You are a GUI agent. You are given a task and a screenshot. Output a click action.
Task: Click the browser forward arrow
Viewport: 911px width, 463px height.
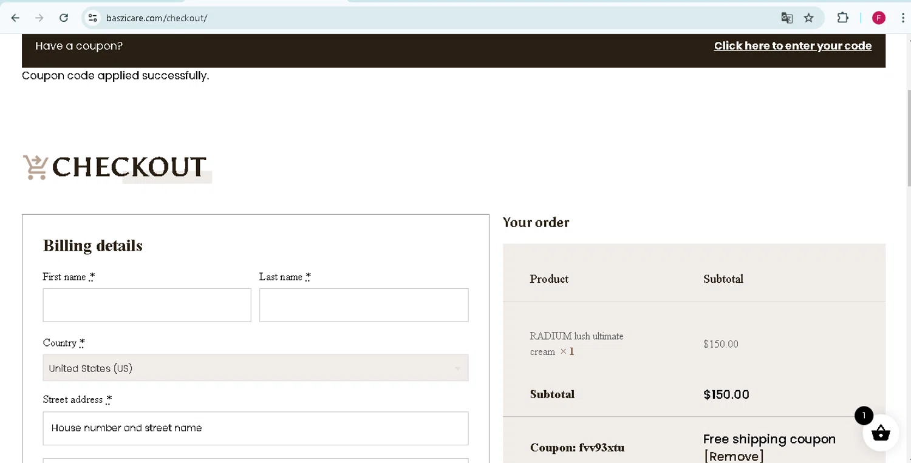39,18
